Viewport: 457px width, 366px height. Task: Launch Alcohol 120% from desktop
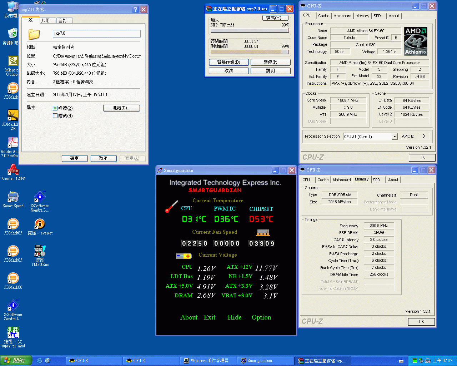pos(13,169)
